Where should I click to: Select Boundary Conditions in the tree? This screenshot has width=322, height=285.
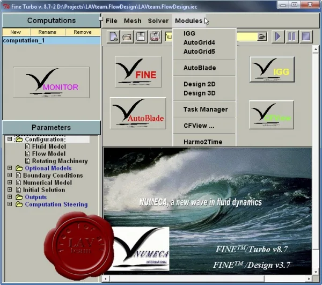point(53,176)
